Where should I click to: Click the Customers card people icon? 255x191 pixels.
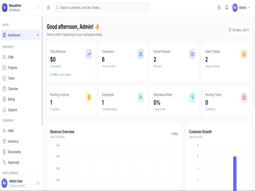tap(141, 54)
